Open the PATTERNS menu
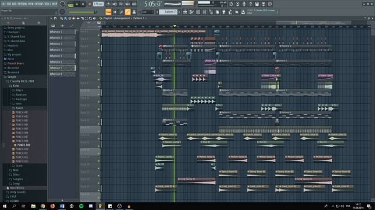The image size is (375, 210). click(x=22, y=4)
